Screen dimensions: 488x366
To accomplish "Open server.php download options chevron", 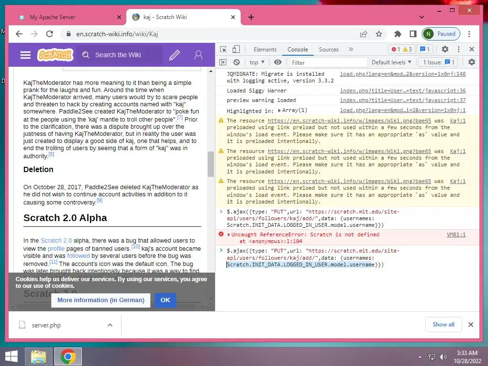I will (x=110, y=325).
